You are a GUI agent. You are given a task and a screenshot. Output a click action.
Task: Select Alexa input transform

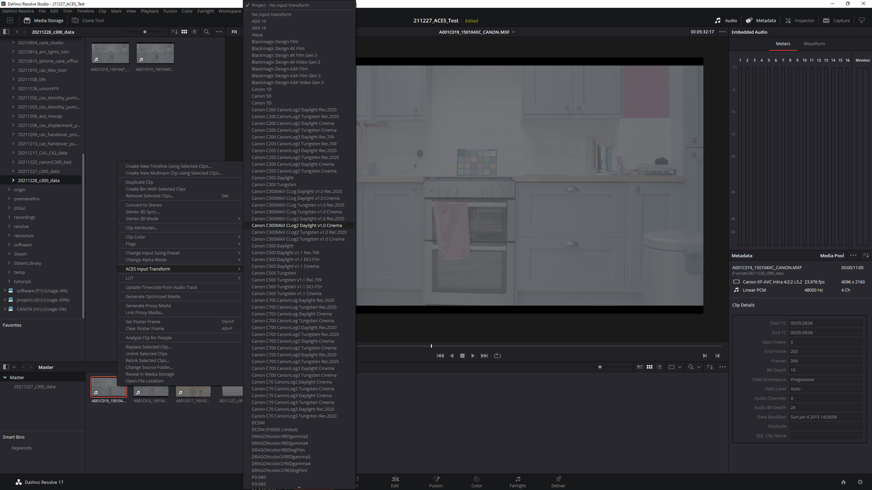click(x=299, y=35)
